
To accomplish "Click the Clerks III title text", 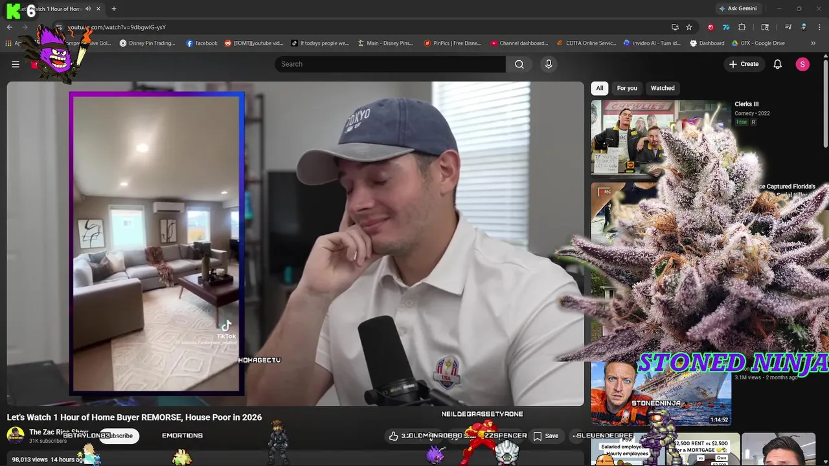I will point(746,104).
